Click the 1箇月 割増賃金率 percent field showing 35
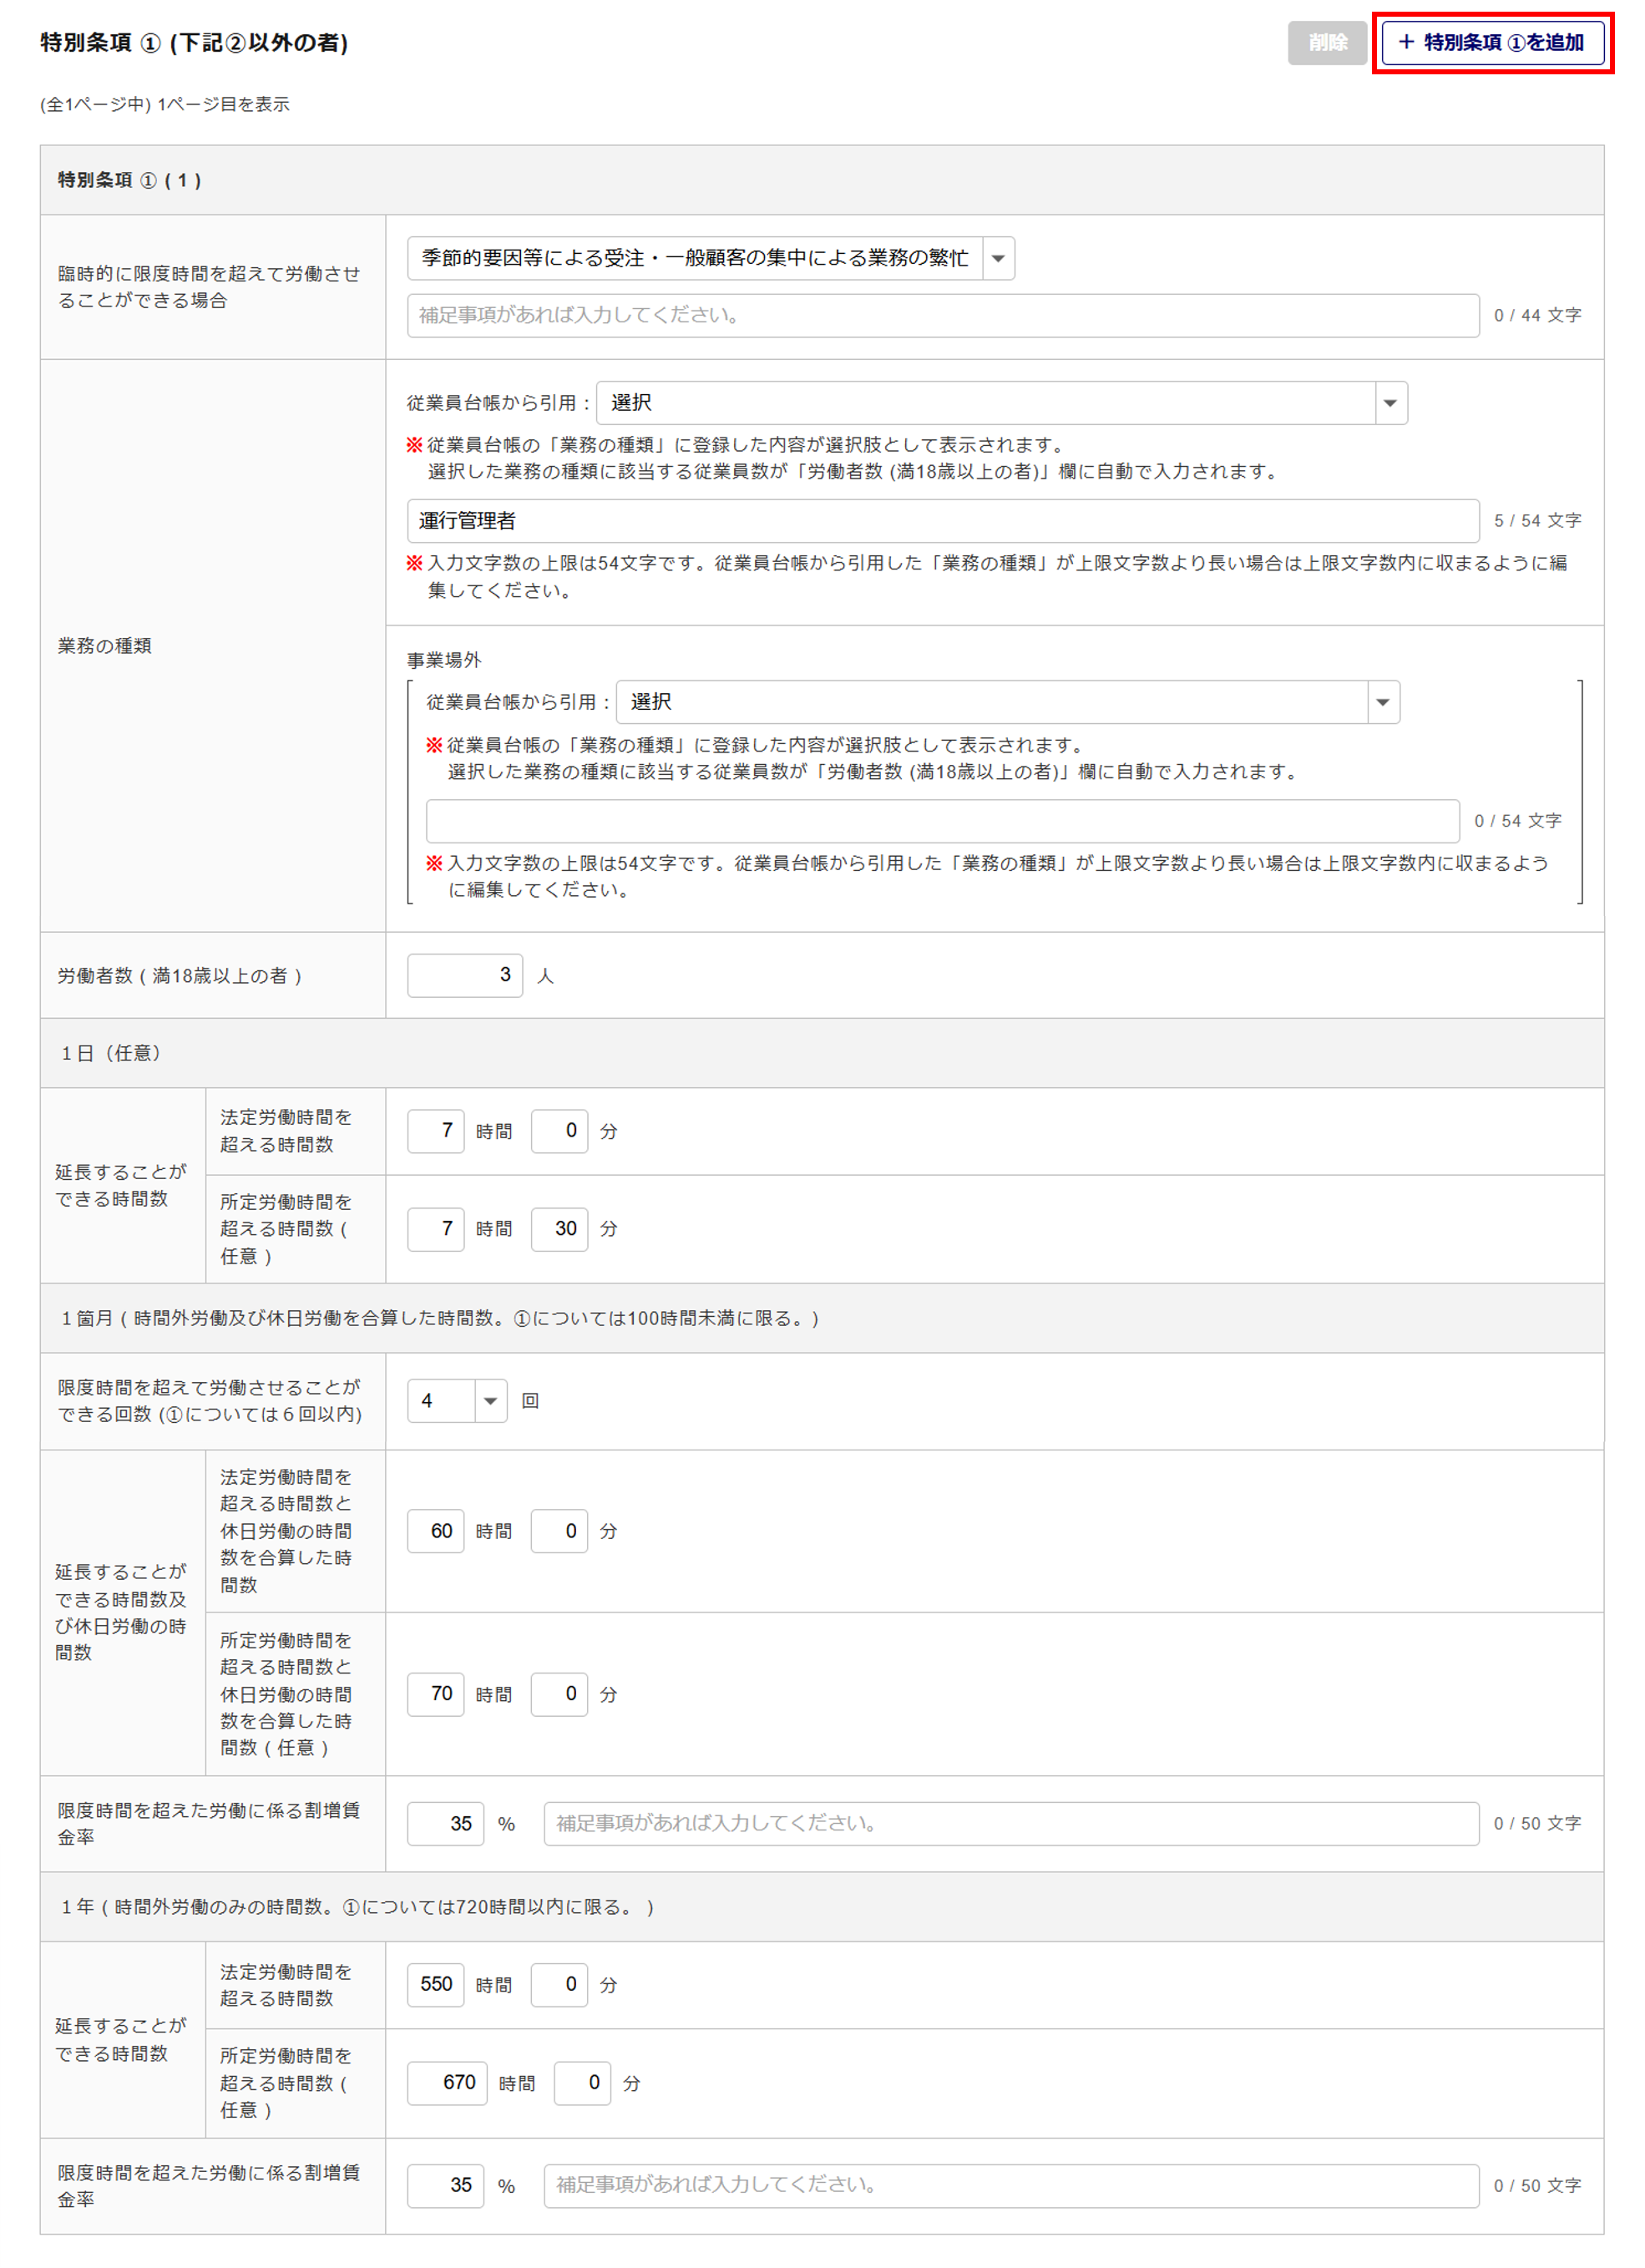The image size is (1645, 2268). 446,1823
